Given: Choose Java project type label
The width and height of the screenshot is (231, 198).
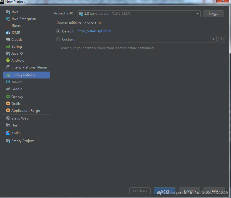Looking at the screenshot, I should pos(15,12).
